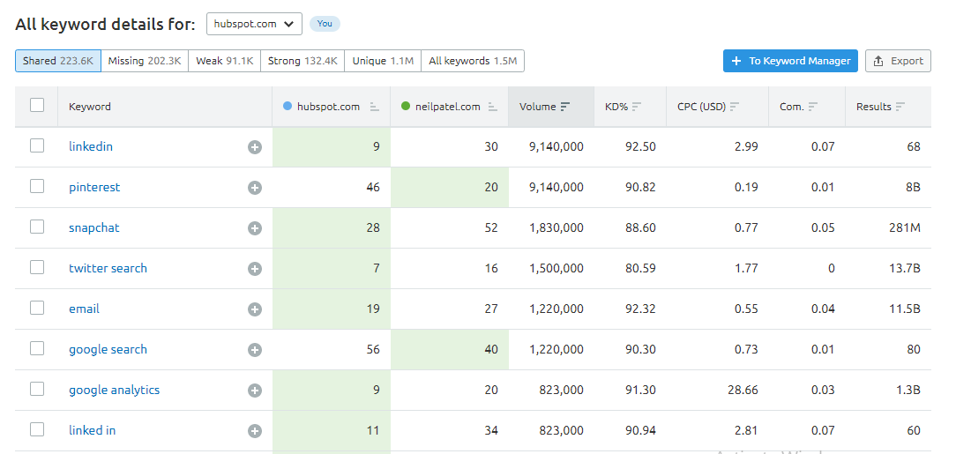Click Results value 8B
Viewport: 956px width, 454px height.
913,187
